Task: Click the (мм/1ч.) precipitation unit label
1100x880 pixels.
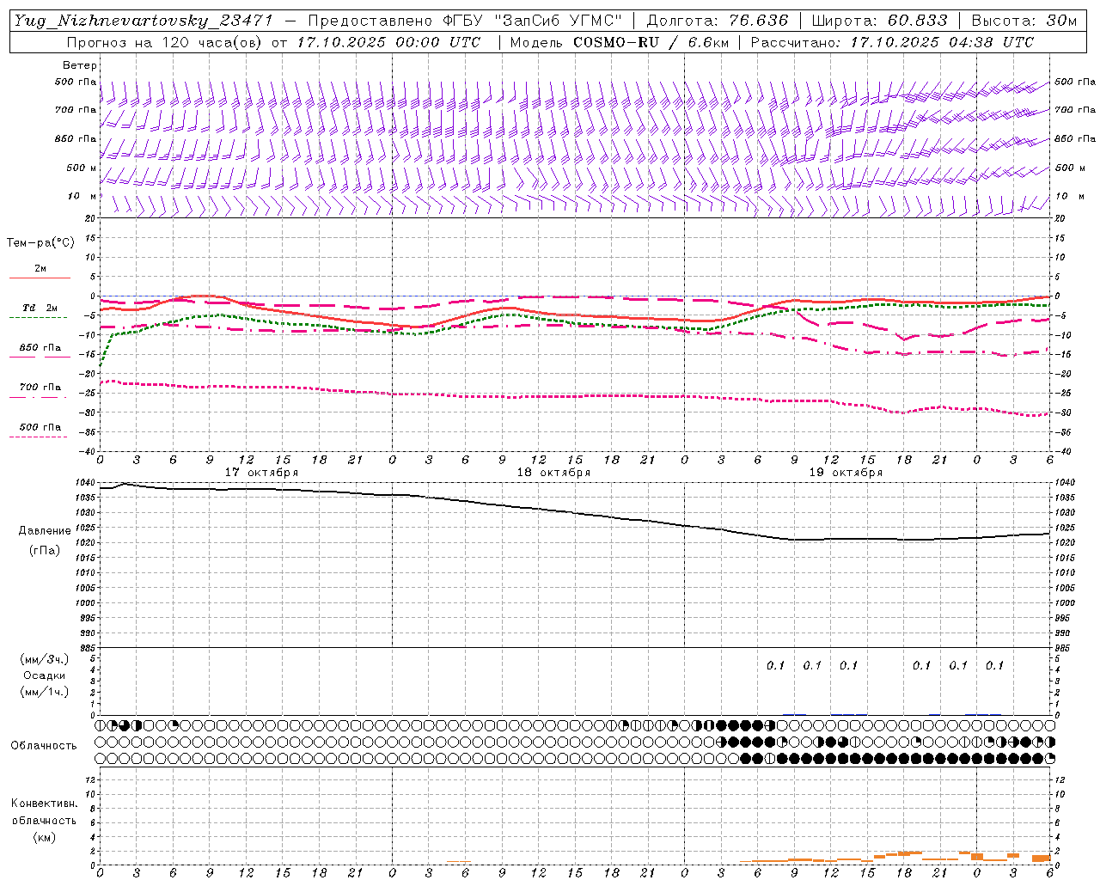Action: (x=45, y=692)
